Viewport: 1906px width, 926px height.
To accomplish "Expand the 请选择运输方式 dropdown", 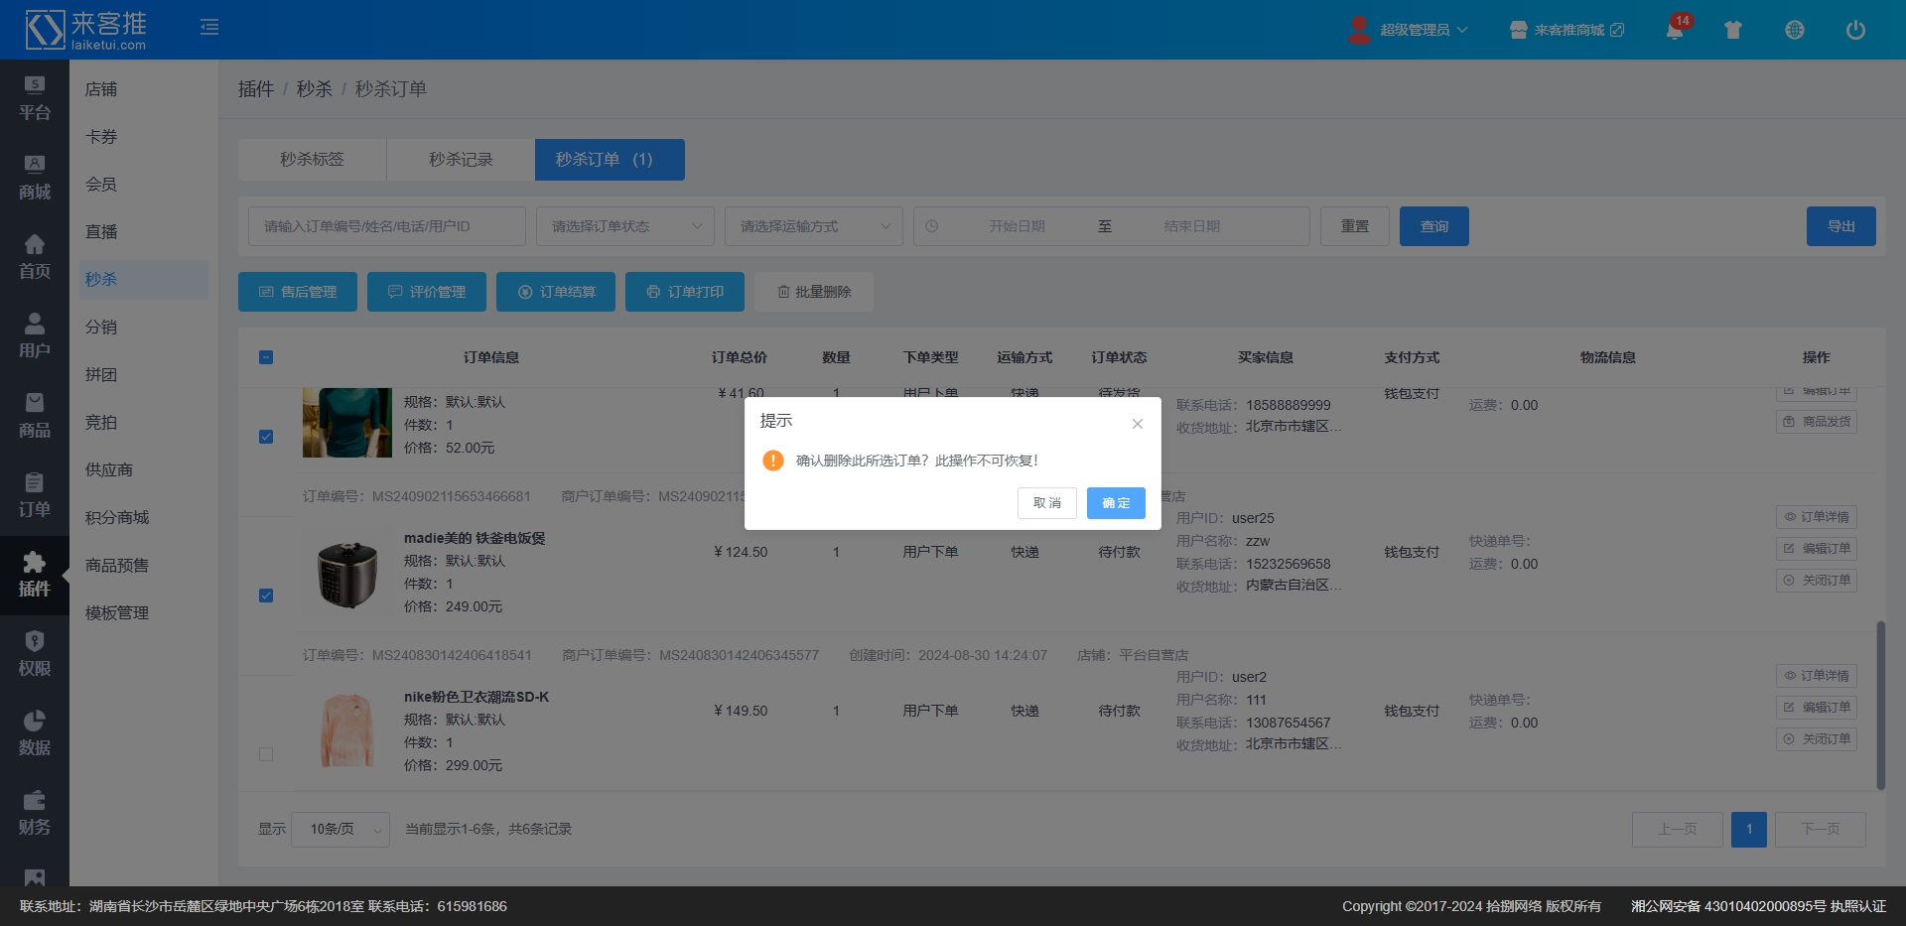I will pyautogui.click(x=813, y=226).
